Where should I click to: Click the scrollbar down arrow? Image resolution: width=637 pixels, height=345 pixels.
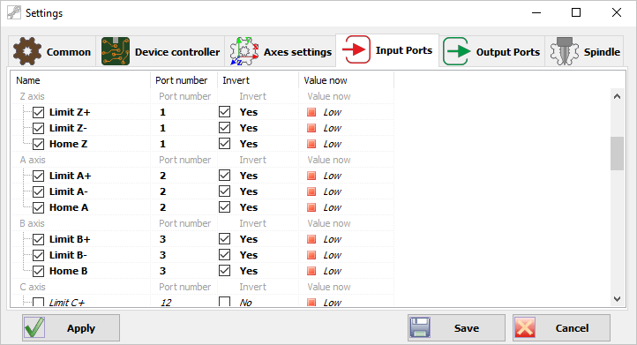[x=617, y=299]
